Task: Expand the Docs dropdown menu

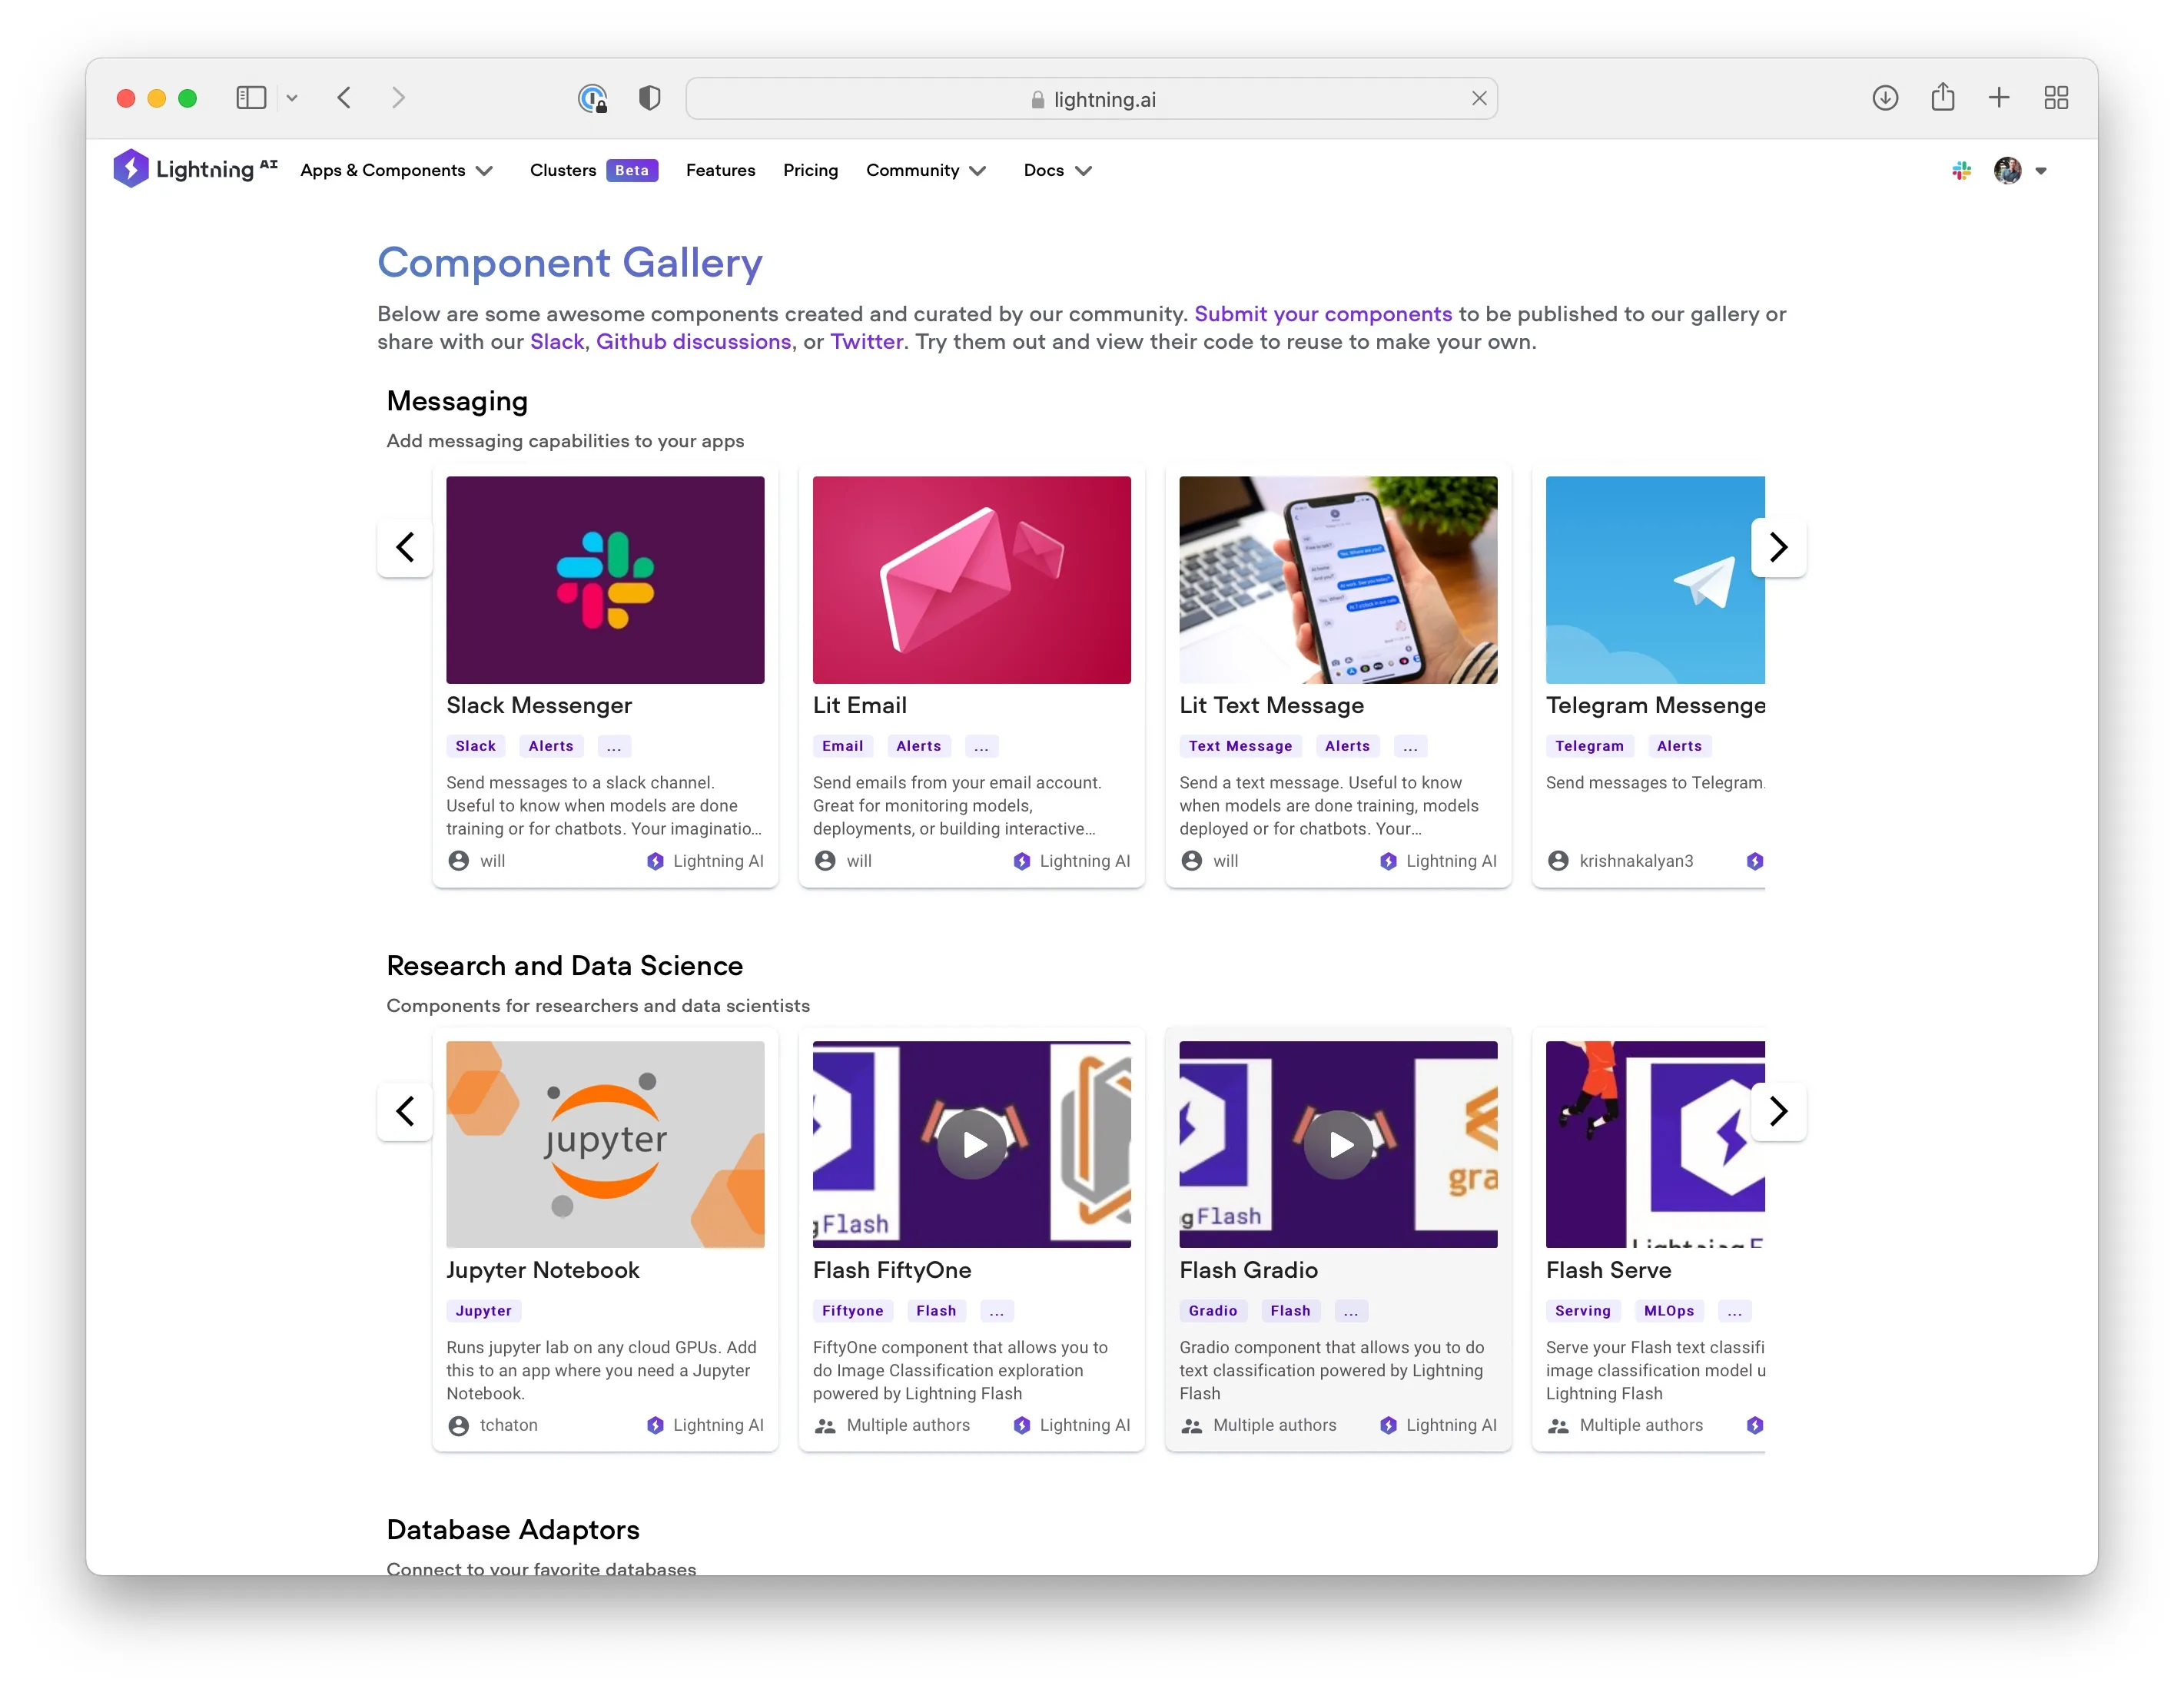Action: [x=1057, y=170]
